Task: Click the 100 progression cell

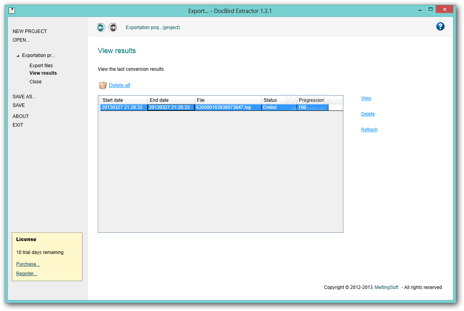Action: 312,107
